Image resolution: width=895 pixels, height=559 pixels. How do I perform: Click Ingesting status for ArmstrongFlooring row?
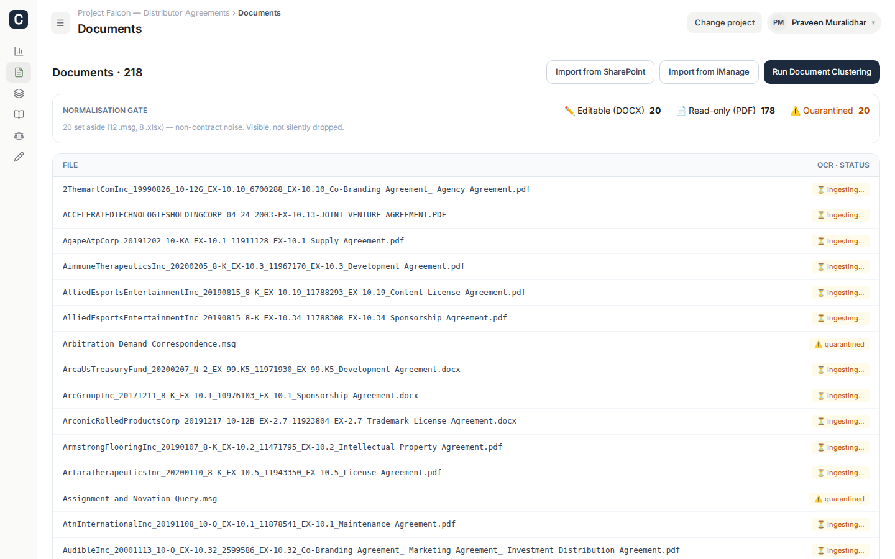click(840, 447)
